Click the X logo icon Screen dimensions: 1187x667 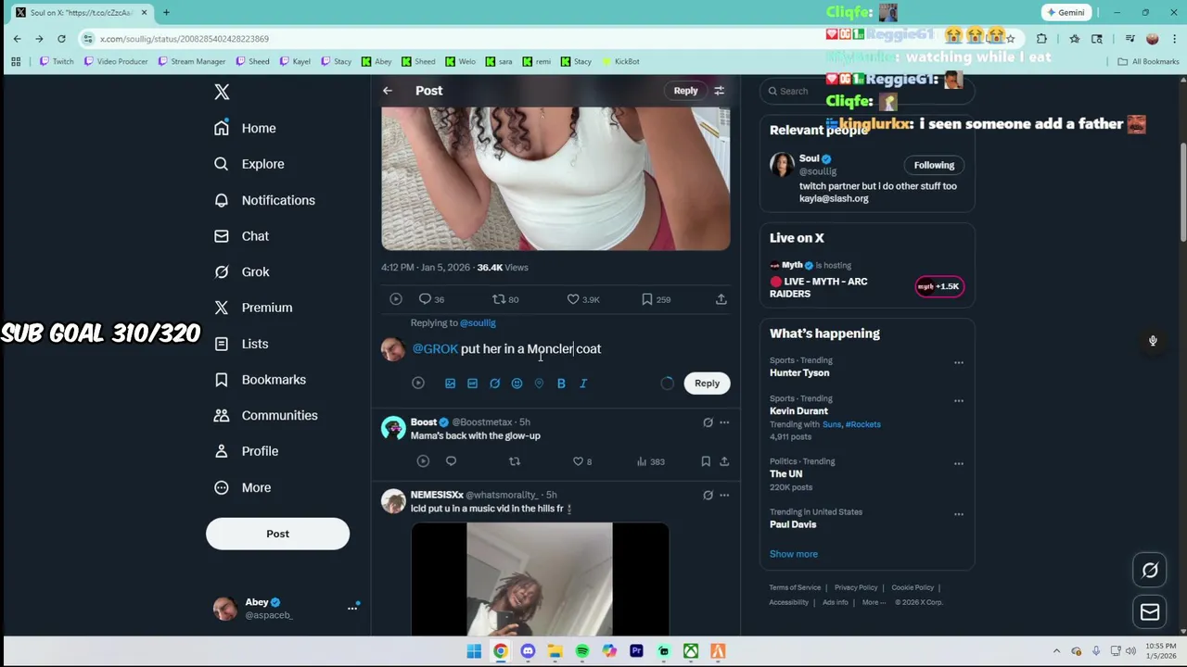coord(222,92)
